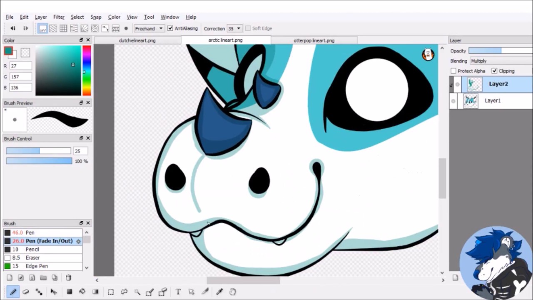The width and height of the screenshot is (533, 300).
Task: Click the layer Opacity slider
Action: pos(501,51)
